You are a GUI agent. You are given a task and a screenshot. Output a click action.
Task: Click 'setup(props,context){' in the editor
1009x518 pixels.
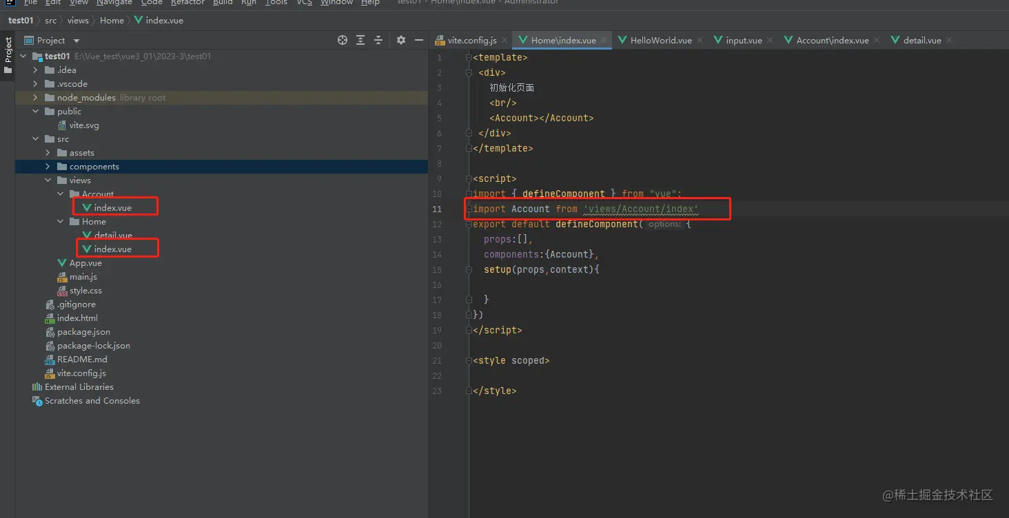[x=542, y=269]
